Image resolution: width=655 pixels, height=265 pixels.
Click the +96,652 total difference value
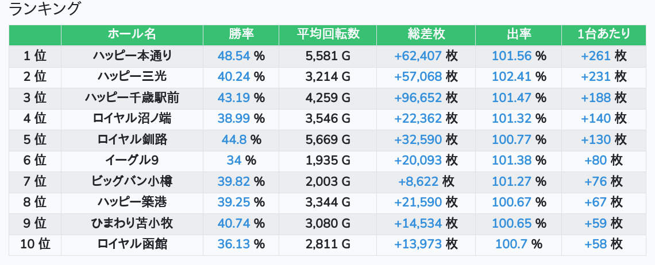coord(418,98)
